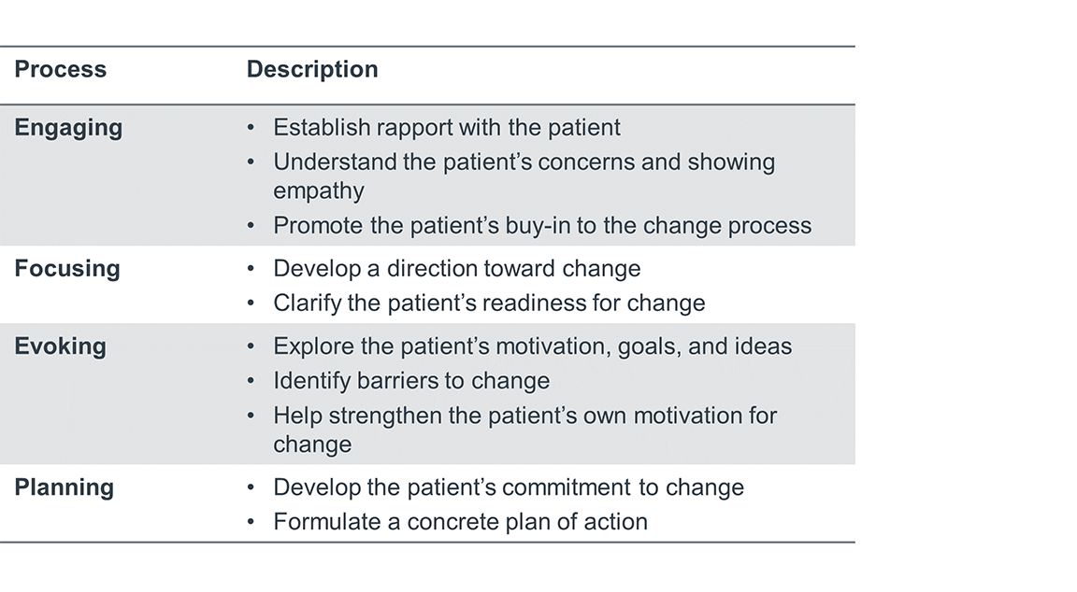Click "Establish rapport with the patient" bullet
The width and height of the screenshot is (1077, 592).
(x=446, y=128)
